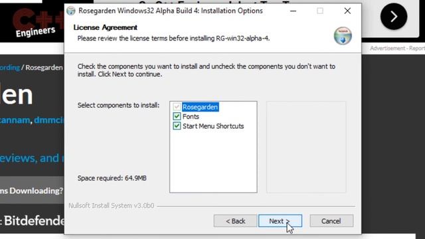Uncheck the Start Menu Shortcuts checkbox
The image size is (425, 239).
pyautogui.click(x=177, y=126)
